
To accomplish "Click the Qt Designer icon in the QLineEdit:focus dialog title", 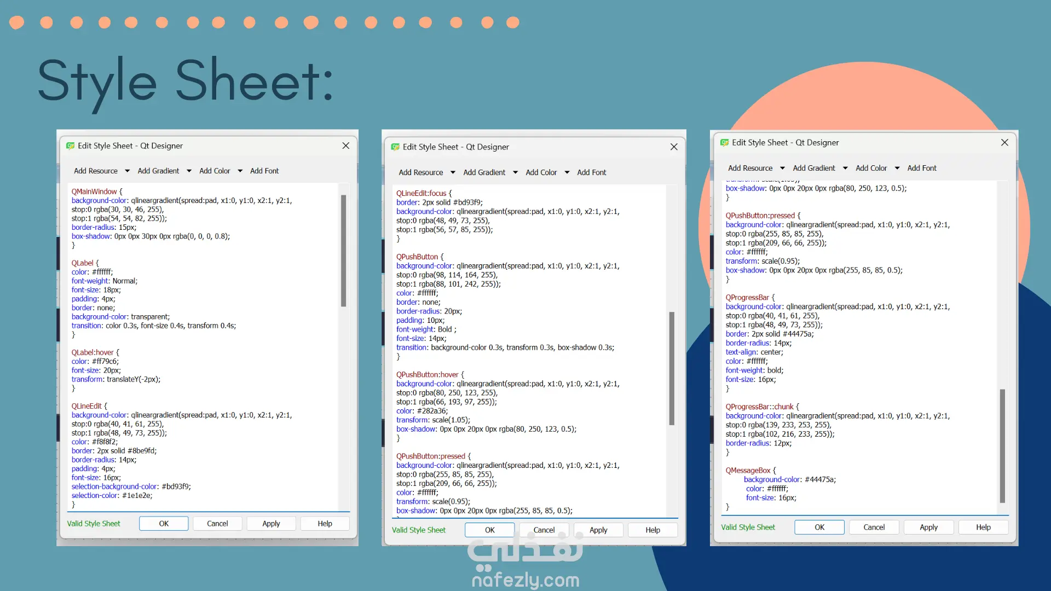I will tap(395, 147).
